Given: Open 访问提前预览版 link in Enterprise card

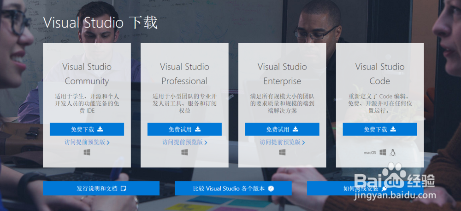Looking at the screenshot, I should tap(282, 143).
